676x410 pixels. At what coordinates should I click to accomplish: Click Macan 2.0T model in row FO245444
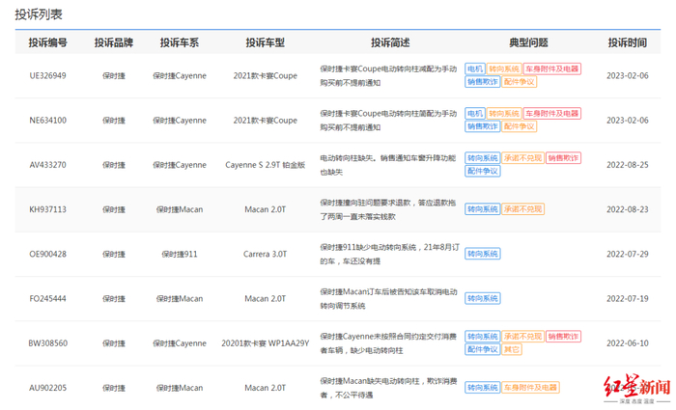pos(266,299)
